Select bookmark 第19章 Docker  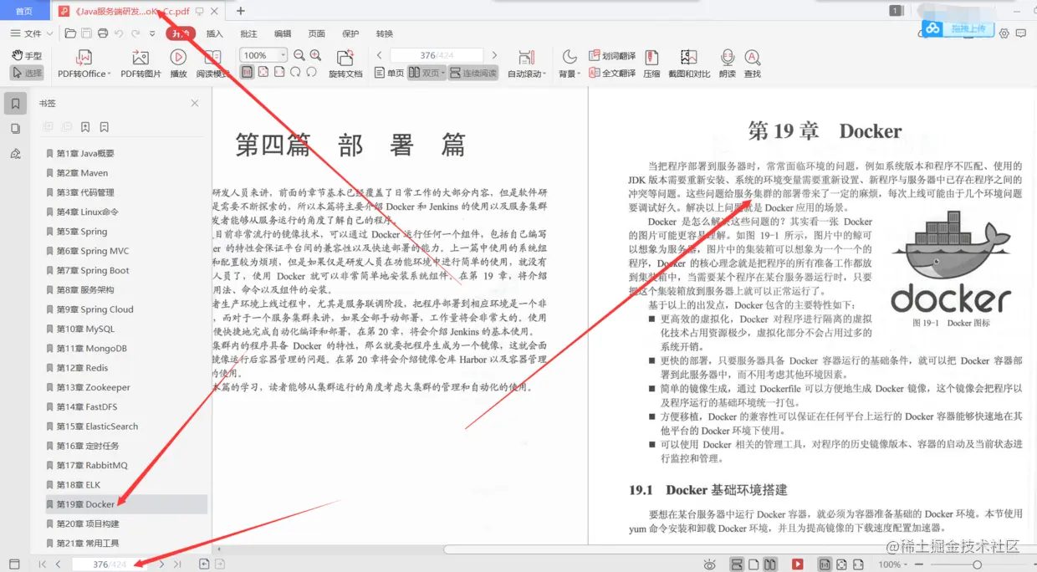coord(125,504)
